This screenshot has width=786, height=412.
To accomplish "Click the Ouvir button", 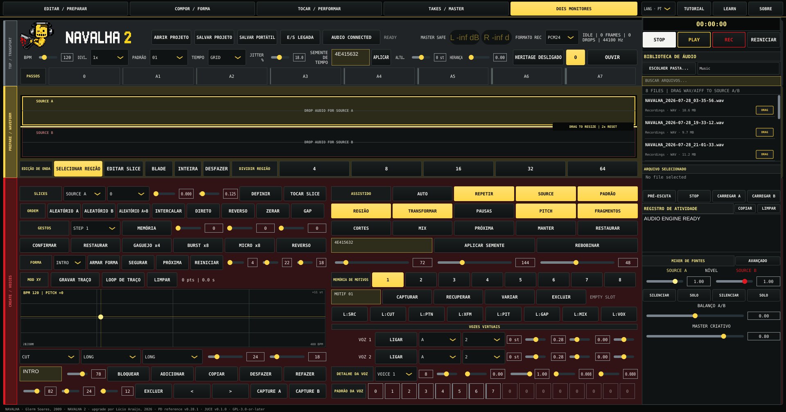I will coord(612,57).
